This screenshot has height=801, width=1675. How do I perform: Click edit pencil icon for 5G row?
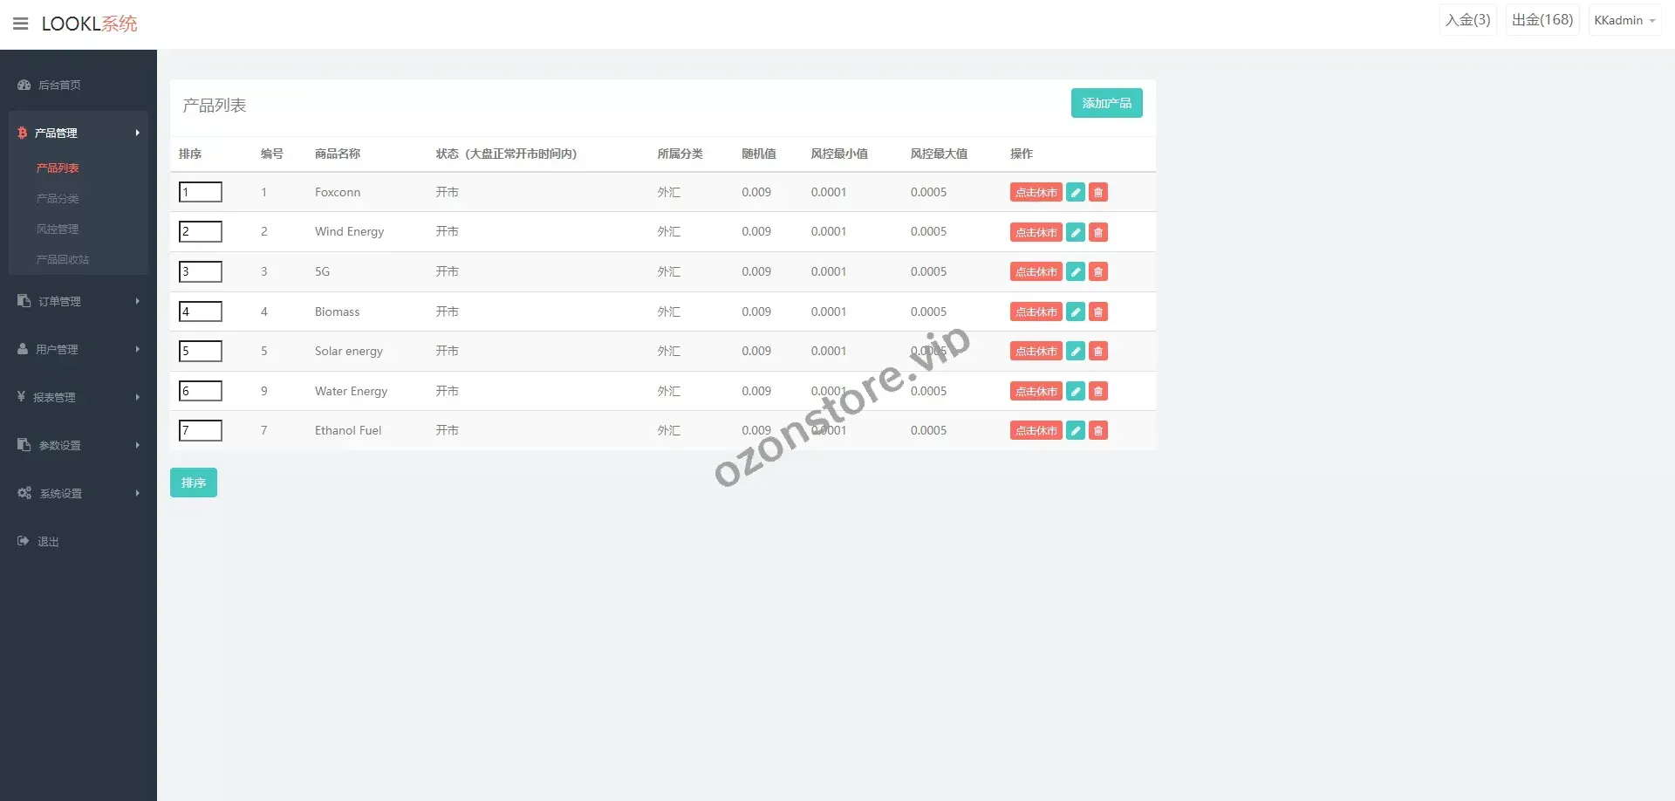(1076, 272)
